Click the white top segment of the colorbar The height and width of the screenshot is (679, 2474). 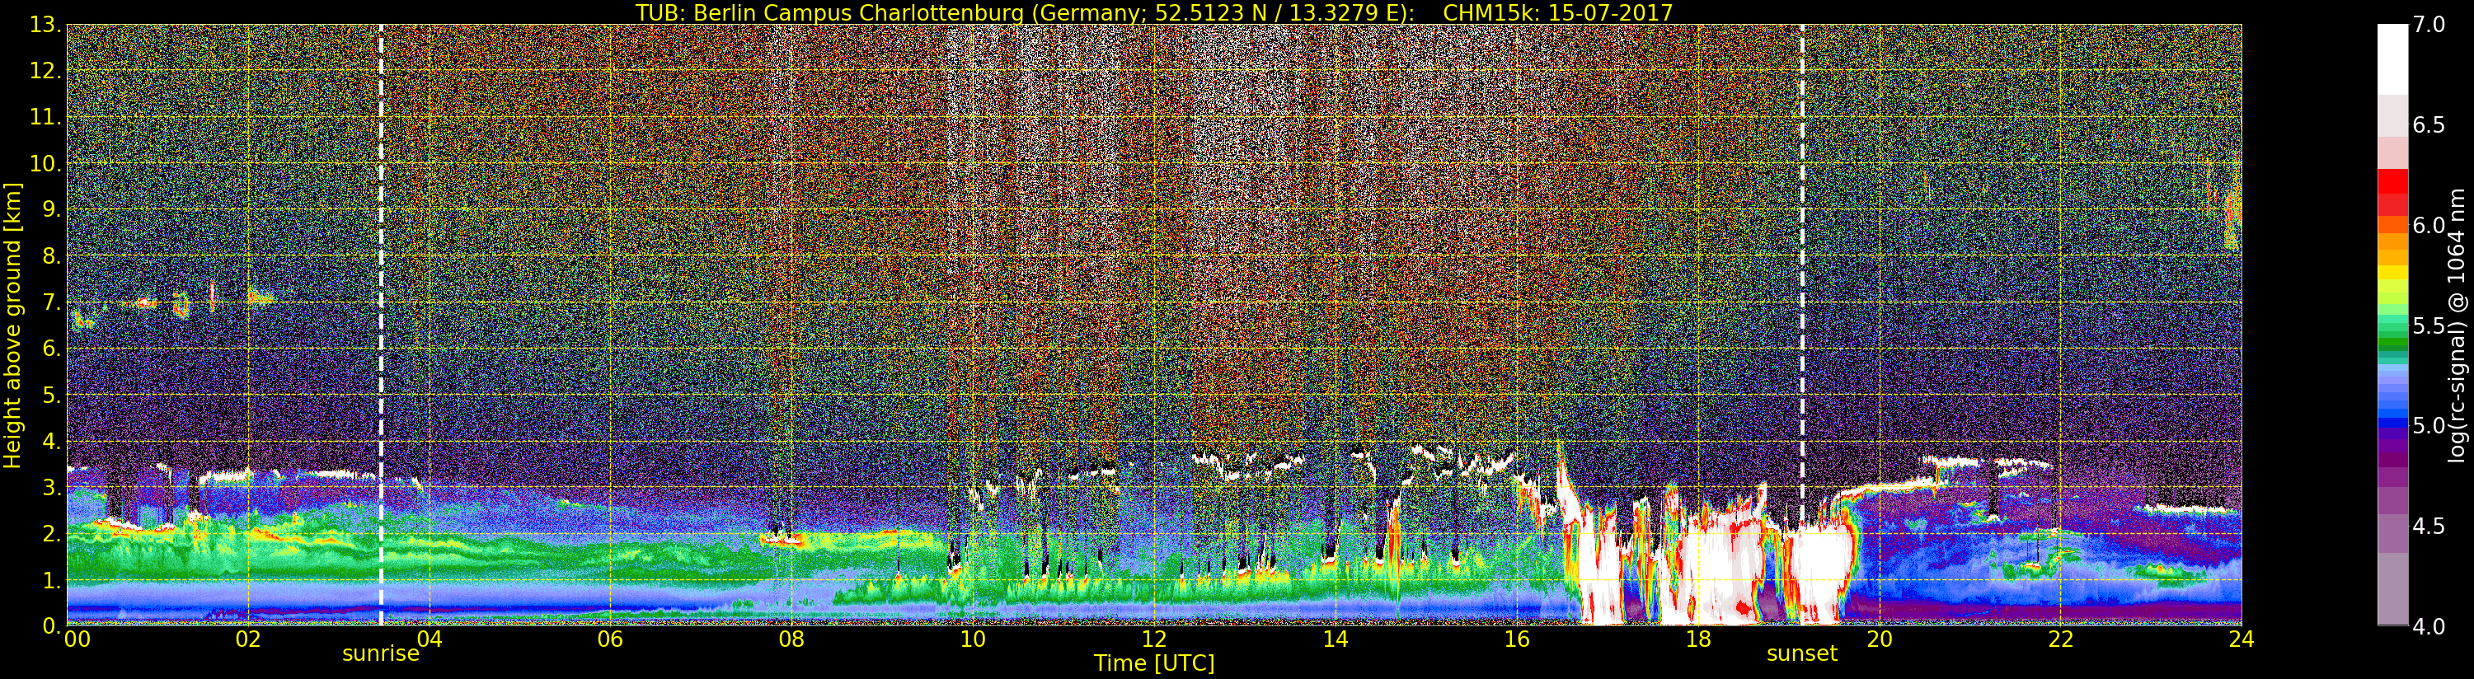(x=2392, y=59)
